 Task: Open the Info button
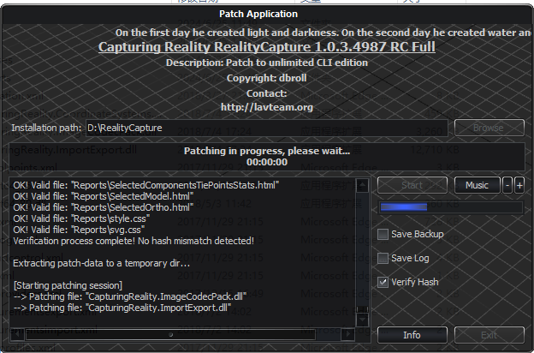click(412, 335)
